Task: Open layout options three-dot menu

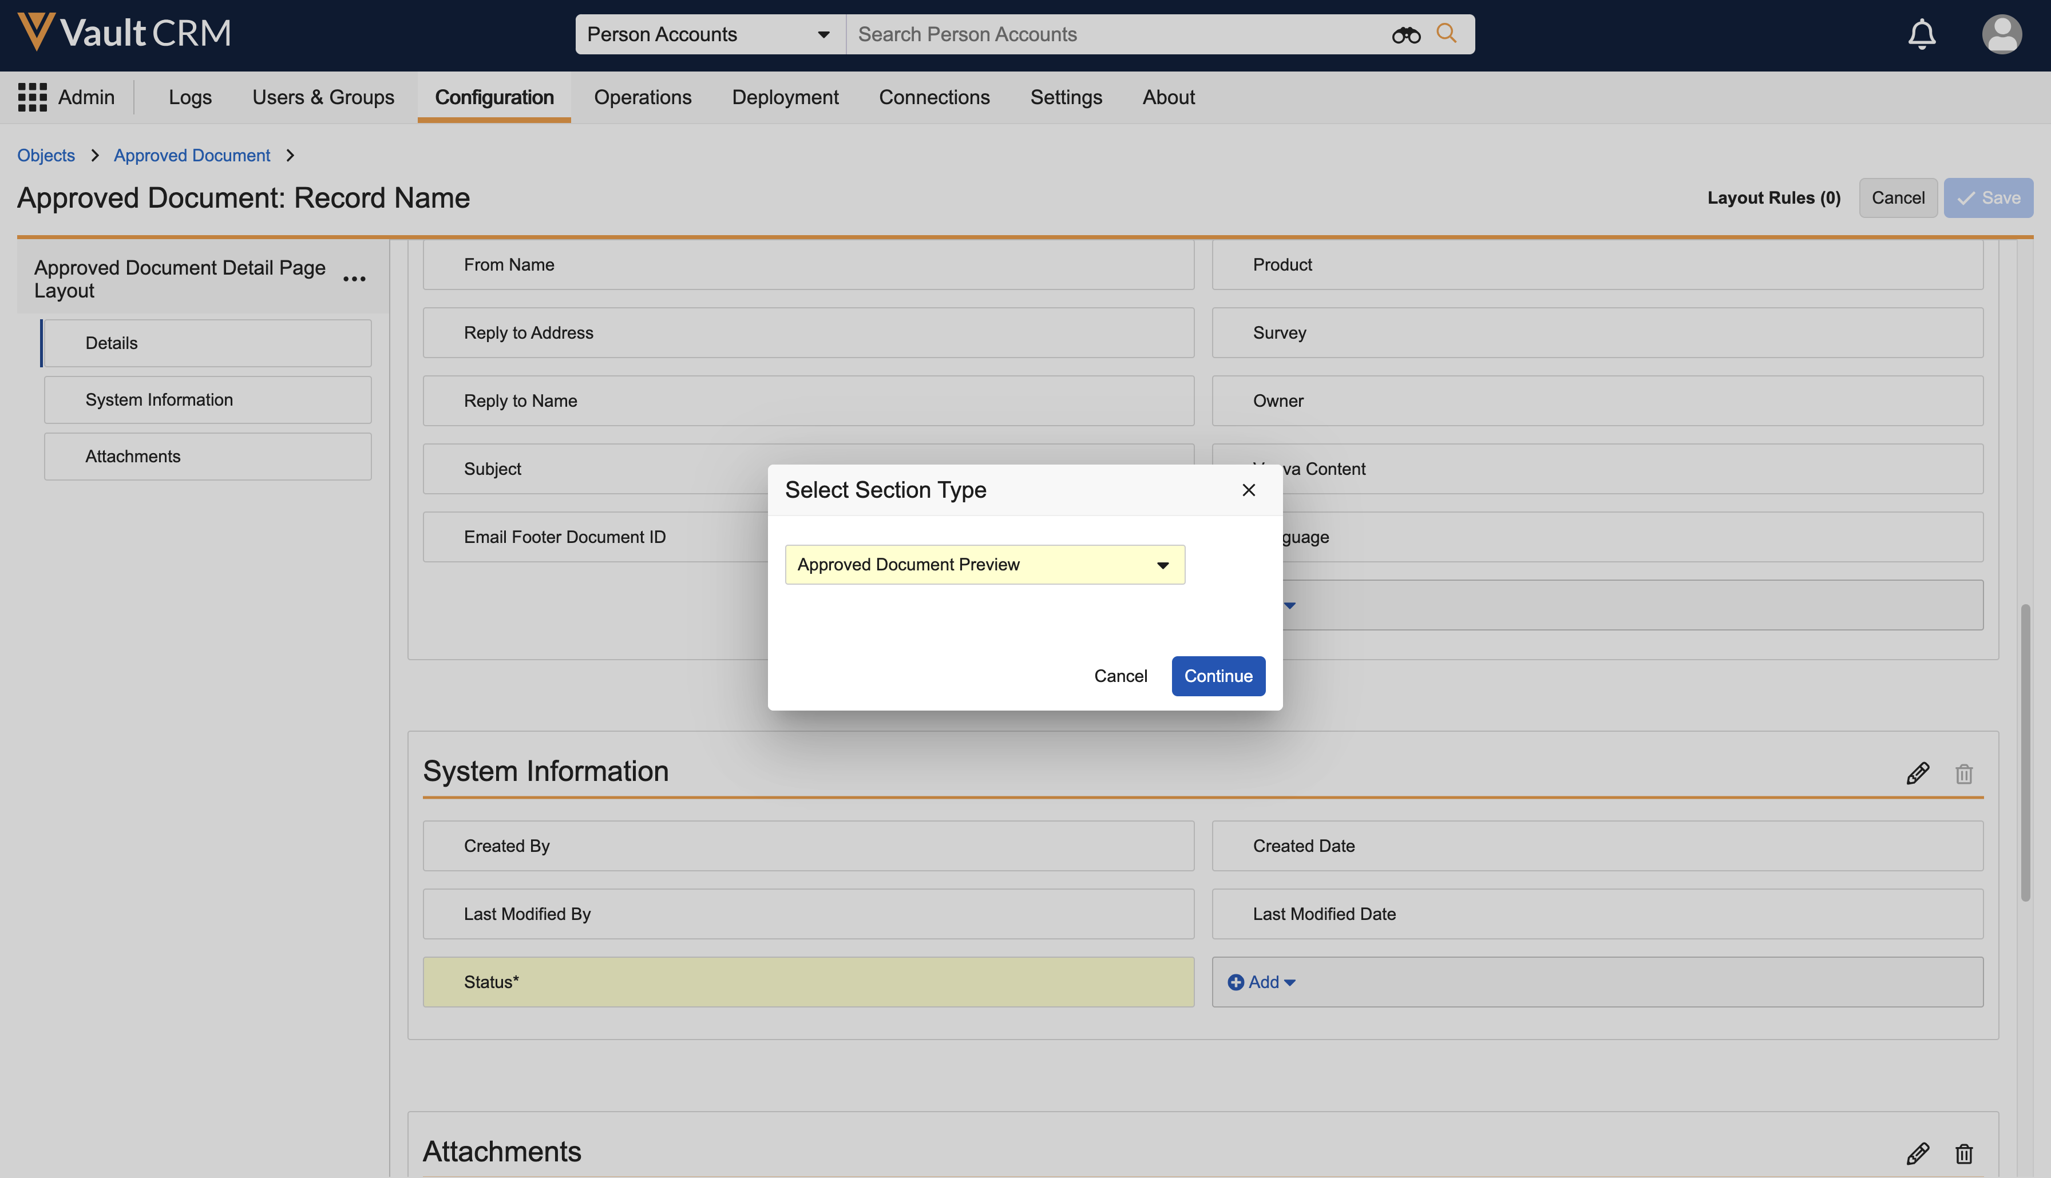Action: click(x=354, y=279)
